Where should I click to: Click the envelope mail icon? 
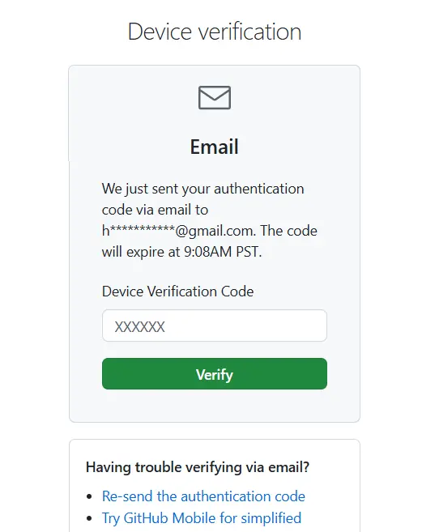click(214, 98)
